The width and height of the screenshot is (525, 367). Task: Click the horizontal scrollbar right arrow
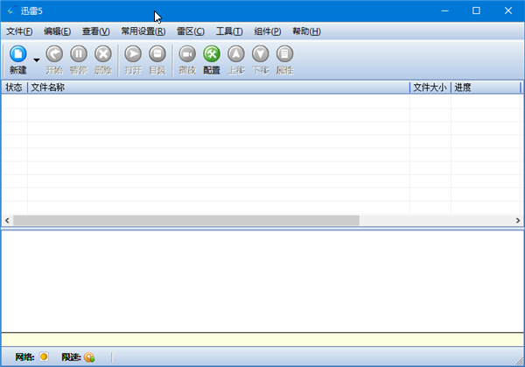[516, 221]
